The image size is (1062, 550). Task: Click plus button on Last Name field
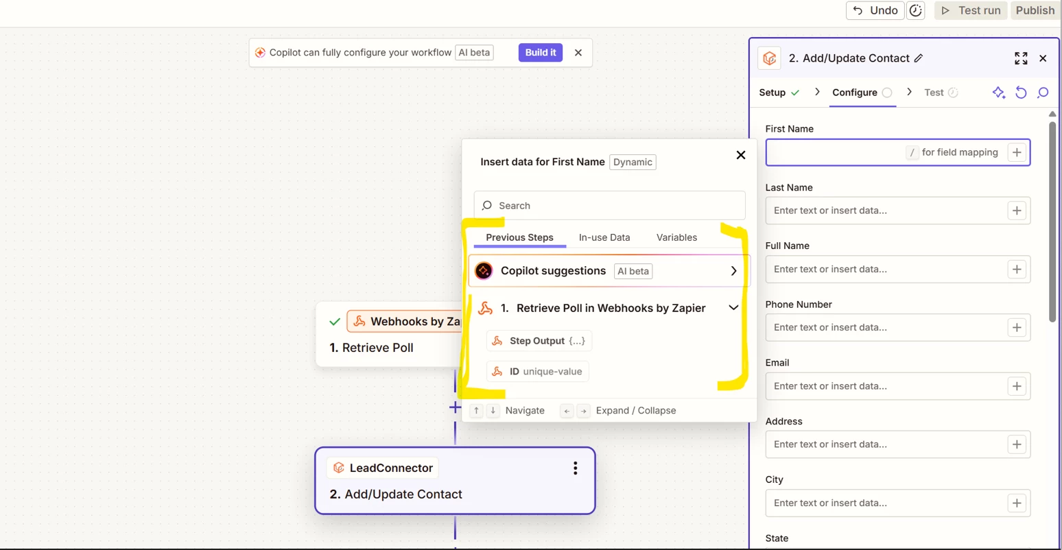1017,211
